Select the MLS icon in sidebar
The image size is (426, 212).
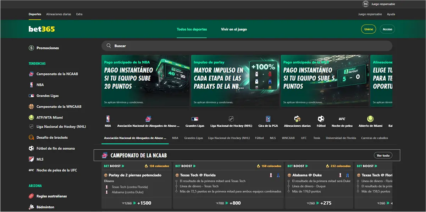[31, 160]
